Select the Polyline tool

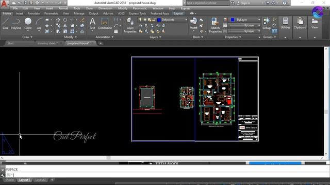coord(16,24)
